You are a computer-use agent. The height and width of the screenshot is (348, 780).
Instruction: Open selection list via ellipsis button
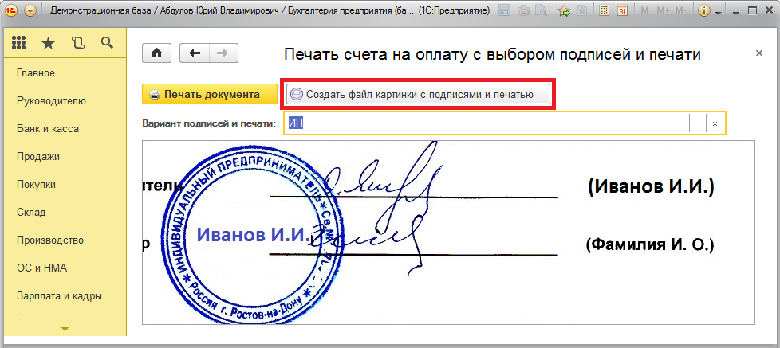(698, 123)
